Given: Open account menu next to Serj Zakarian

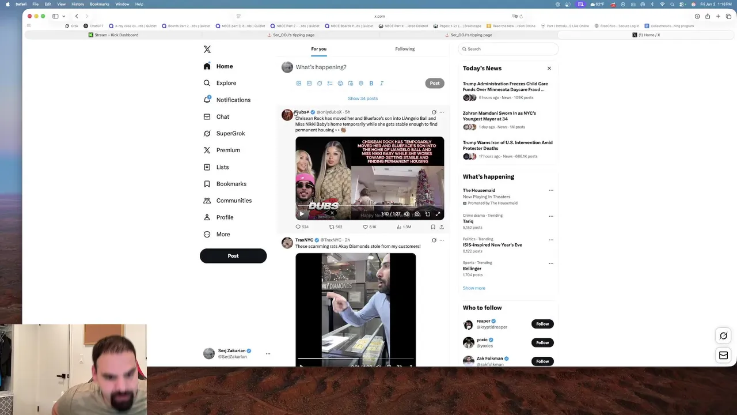Looking at the screenshot, I should [268, 353].
